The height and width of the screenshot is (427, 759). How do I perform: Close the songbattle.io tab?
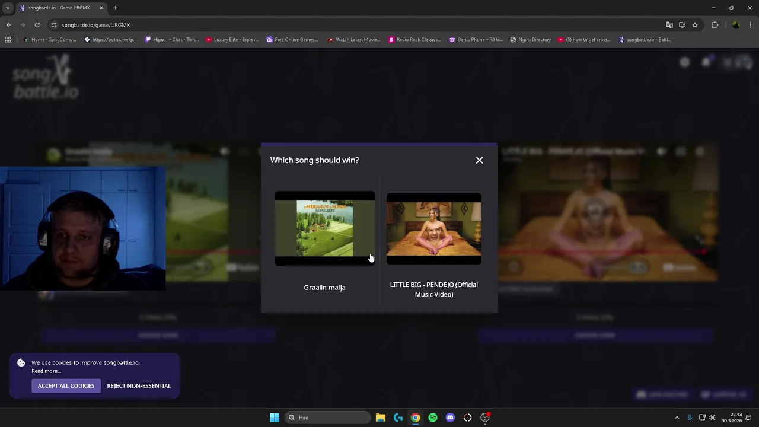(101, 8)
